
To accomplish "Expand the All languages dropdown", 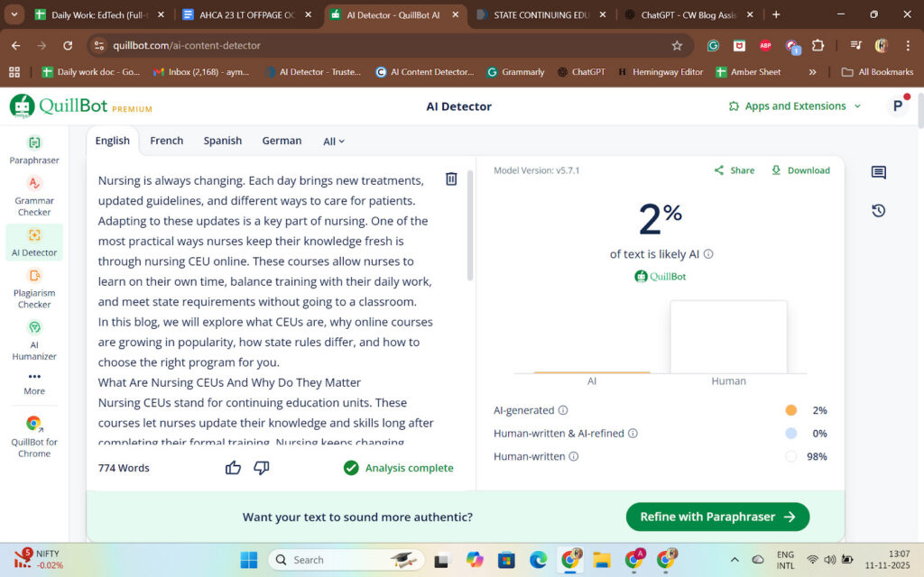I will [334, 142].
